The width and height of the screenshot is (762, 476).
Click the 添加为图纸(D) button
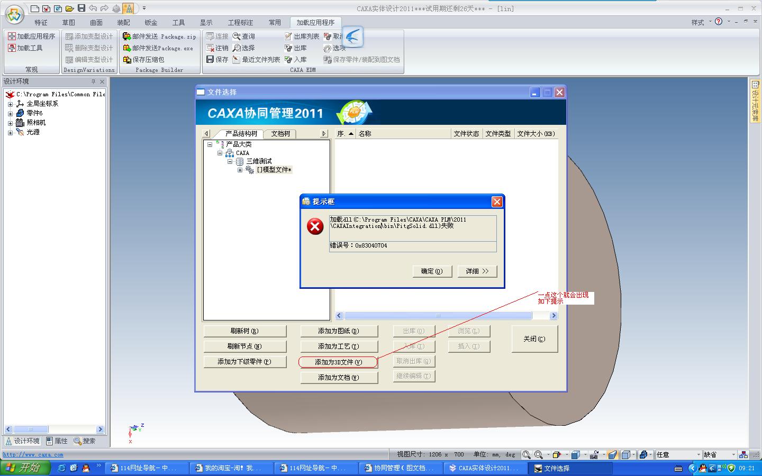339,331
